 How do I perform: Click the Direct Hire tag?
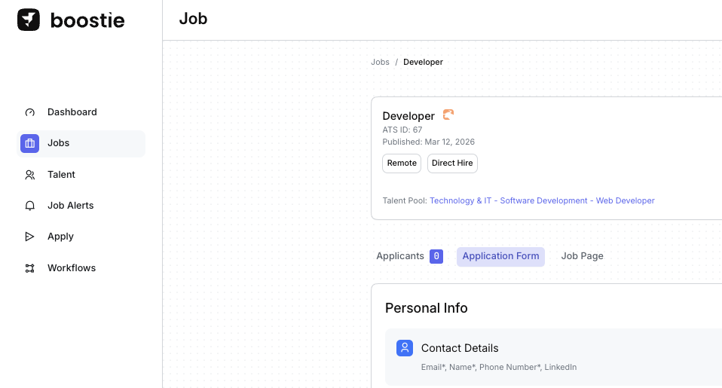point(452,163)
